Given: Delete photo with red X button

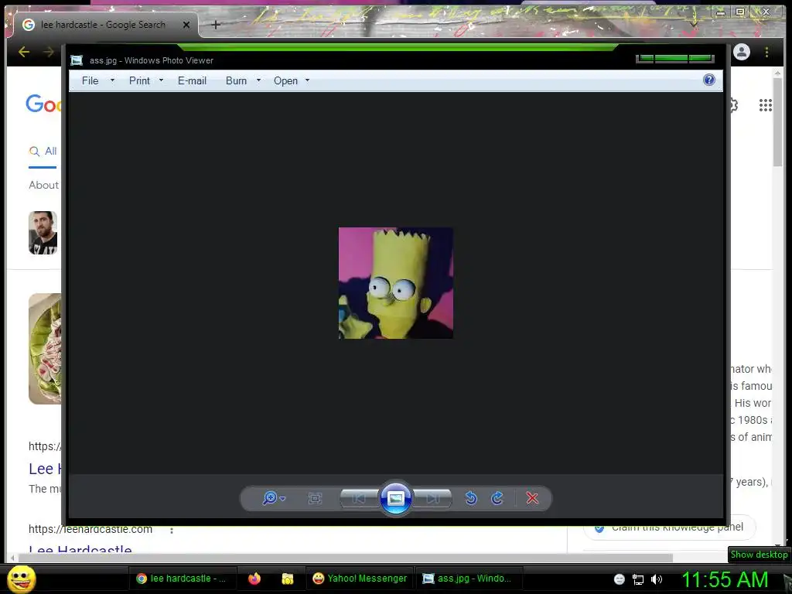Looking at the screenshot, I should coord(532,499).
